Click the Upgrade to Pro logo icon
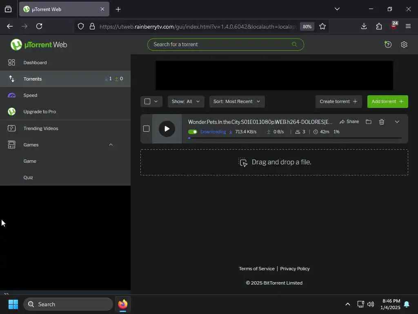The height and width of the screenshot is (314, 418). click(11, 112)
